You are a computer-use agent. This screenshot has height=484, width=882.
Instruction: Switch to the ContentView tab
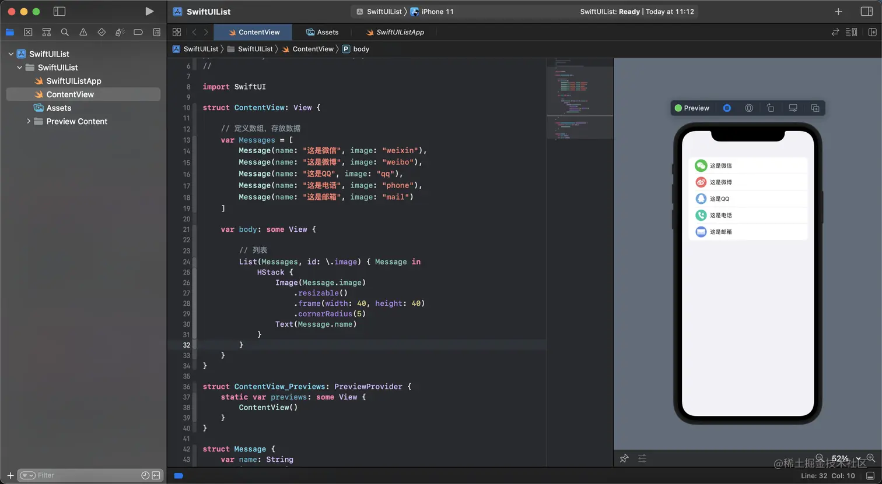click(x=254, y=32)
